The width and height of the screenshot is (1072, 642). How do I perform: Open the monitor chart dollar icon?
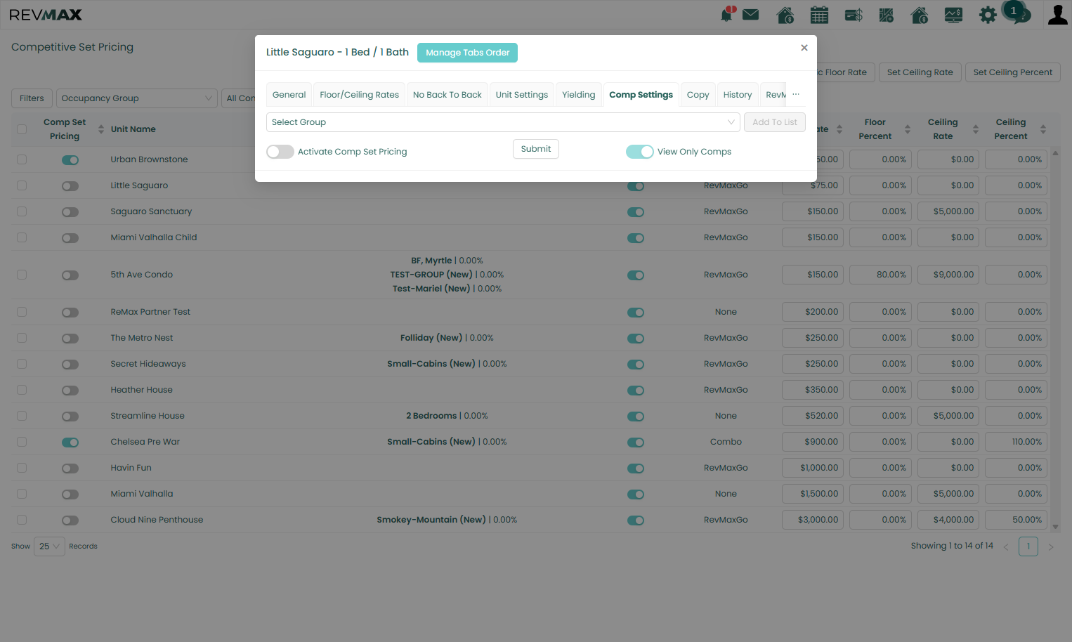(953, 14)
